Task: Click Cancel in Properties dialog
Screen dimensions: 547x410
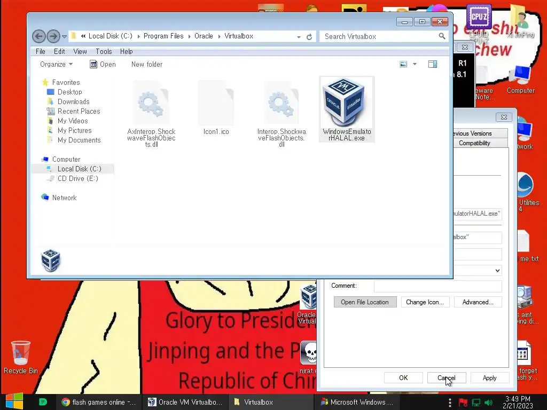Action: [446, 377]
